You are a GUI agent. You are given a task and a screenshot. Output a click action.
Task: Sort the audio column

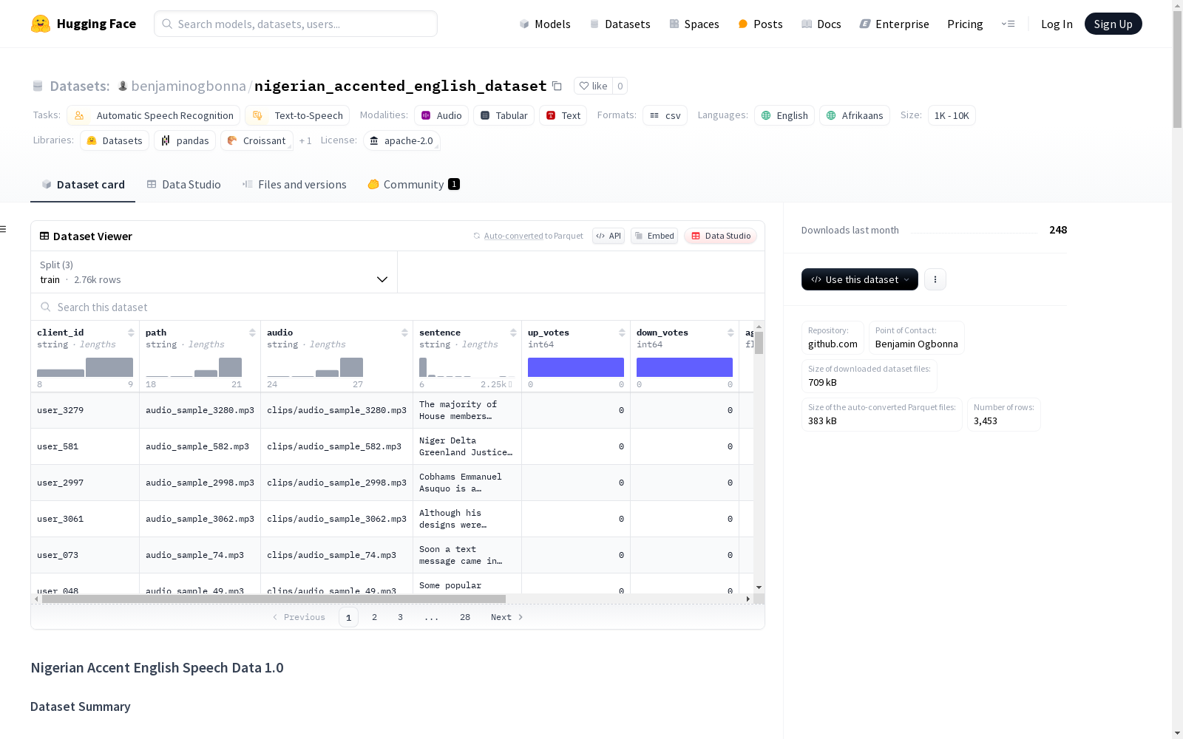click(404, 333)
